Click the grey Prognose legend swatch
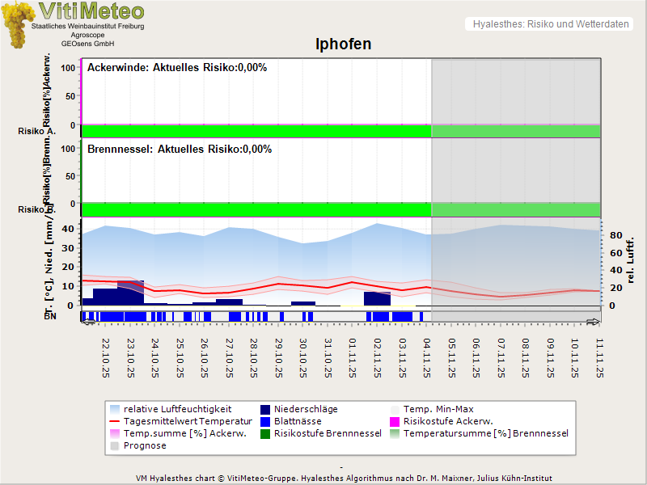 [x=116, y=445]
